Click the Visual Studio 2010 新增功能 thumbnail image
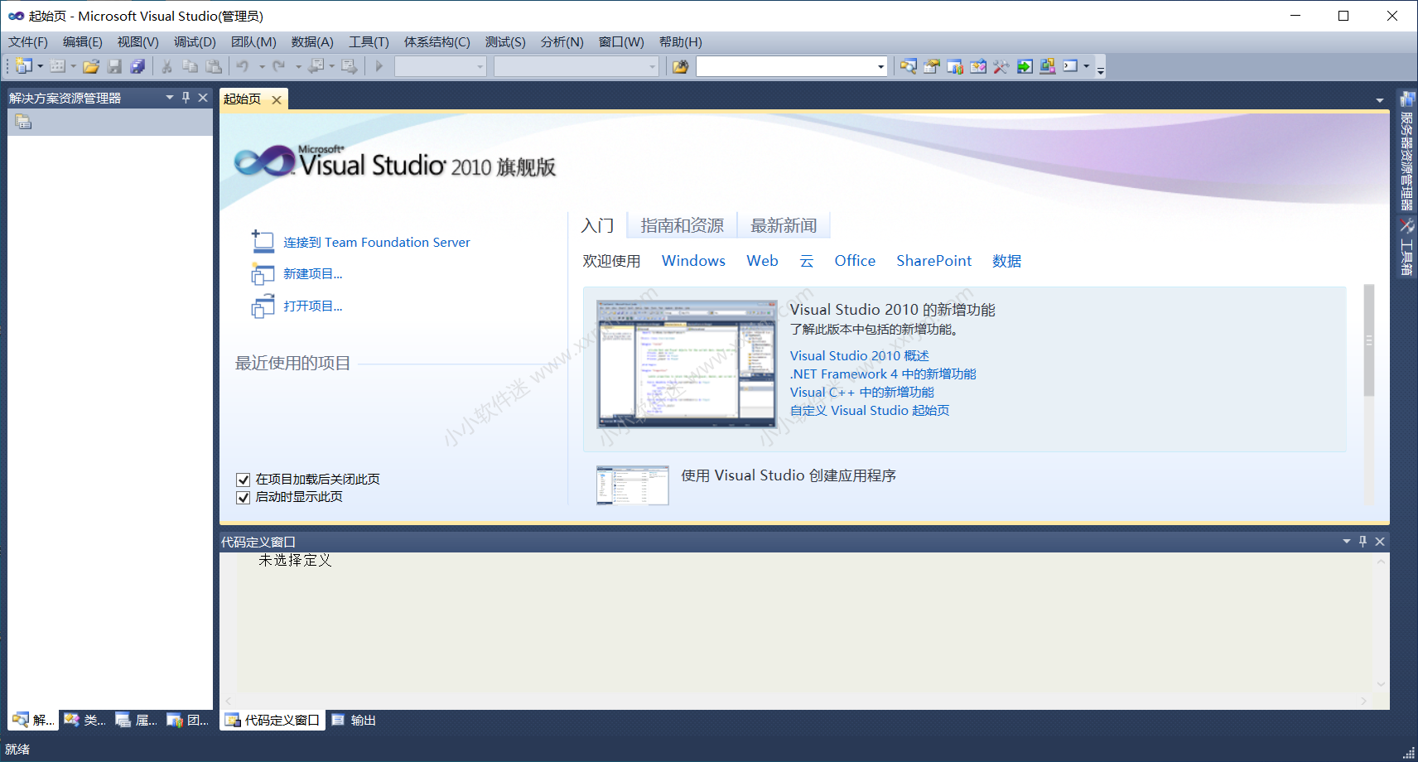This screenshot has width=1418, height=762. tap(687, 364)
